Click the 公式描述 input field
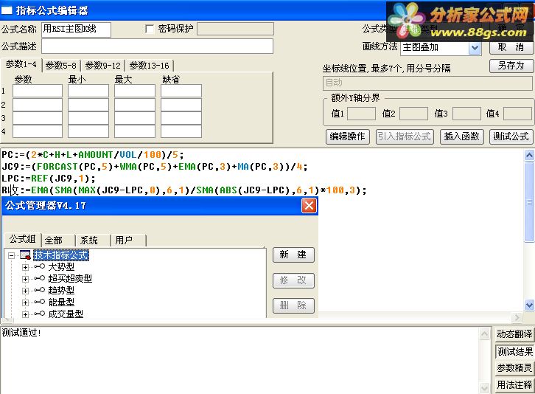 pos(157,46)
